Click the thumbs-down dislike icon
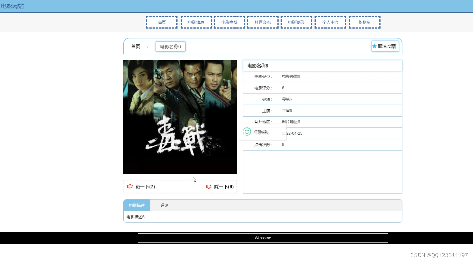 [x=209, y=187]
